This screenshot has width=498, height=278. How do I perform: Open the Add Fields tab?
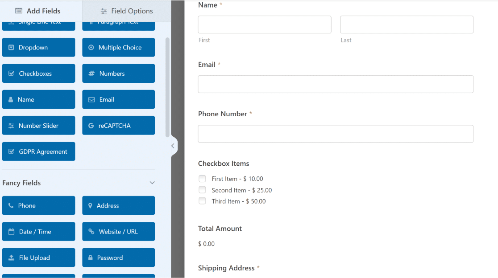39,11
